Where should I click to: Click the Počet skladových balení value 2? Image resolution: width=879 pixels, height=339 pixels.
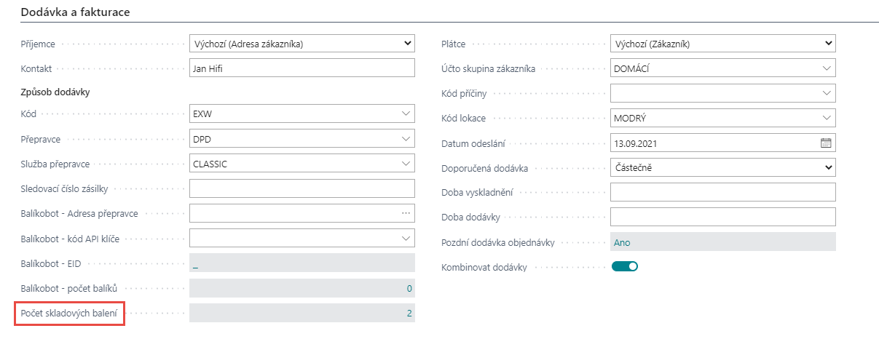(409, 314)
